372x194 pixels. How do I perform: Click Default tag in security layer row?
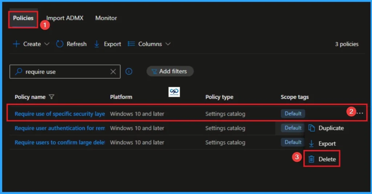(x=293, y=114)
